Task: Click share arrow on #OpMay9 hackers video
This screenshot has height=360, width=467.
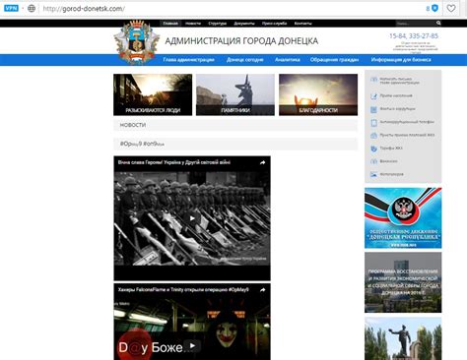Action: [263, 290]
